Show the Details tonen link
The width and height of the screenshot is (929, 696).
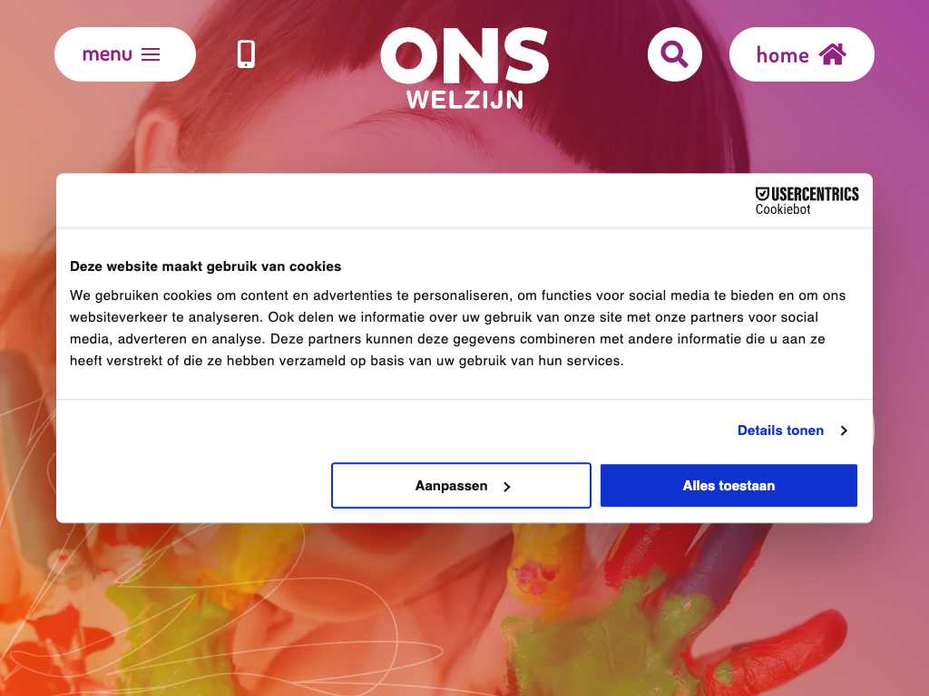pyautogui.click(x=780, y=430)
